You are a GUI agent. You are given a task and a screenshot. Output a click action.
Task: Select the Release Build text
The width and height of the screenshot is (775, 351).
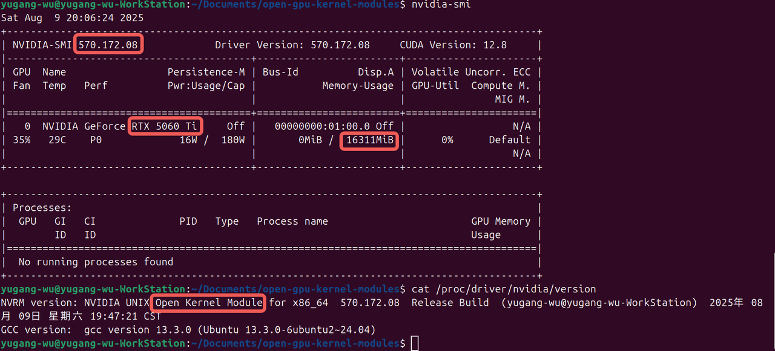pos(450,303)
